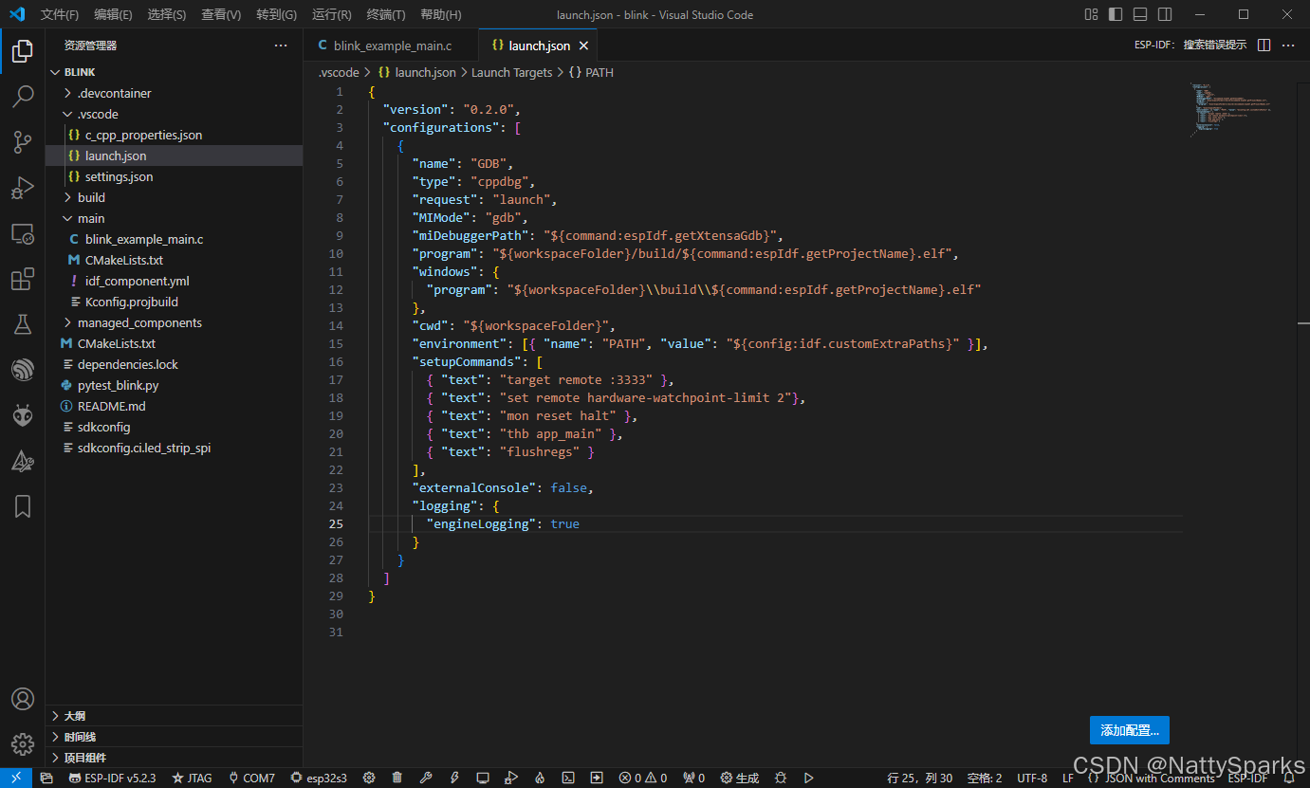The image size is (1310, 788).
Task: Click 行 25, 列 30 cursor position
Action: [920, 778]
